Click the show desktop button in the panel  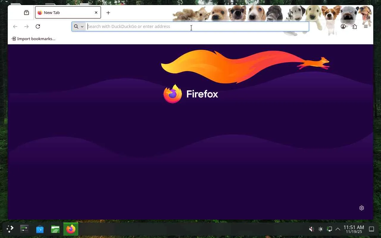(x=371, y=229)
